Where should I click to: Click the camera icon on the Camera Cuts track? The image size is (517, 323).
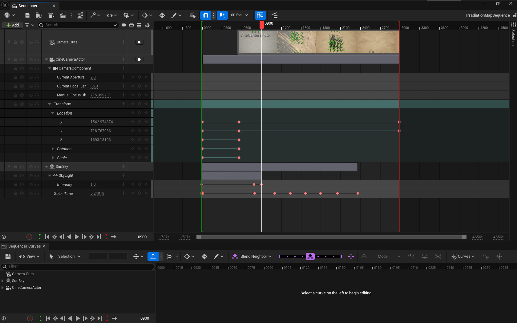tap(139, 42)
